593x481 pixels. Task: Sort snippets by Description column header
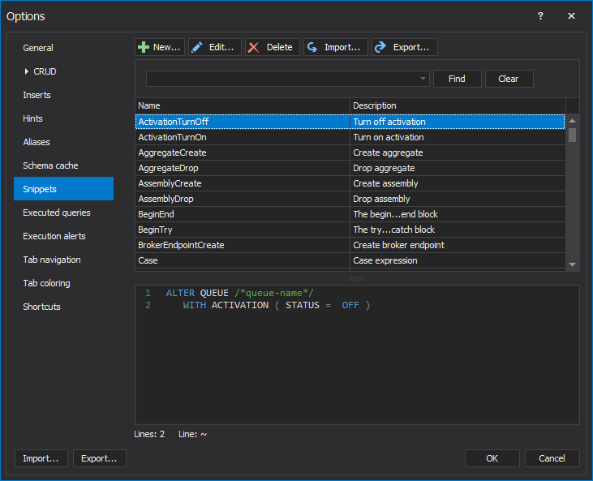coord(458,105)
